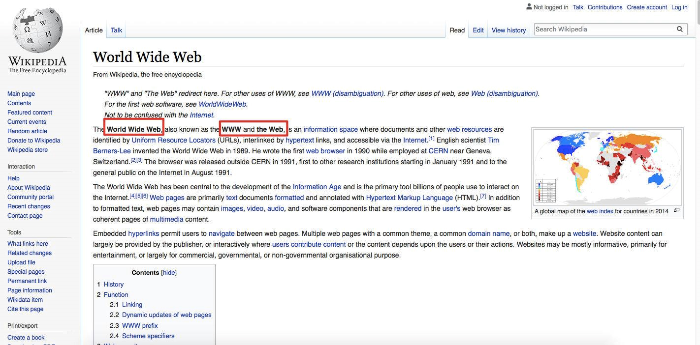Open the Edit tab

tap(478, 30)
